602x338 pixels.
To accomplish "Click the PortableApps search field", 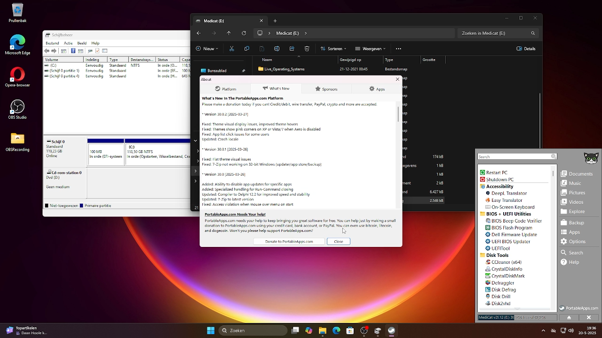I will 514,156.
